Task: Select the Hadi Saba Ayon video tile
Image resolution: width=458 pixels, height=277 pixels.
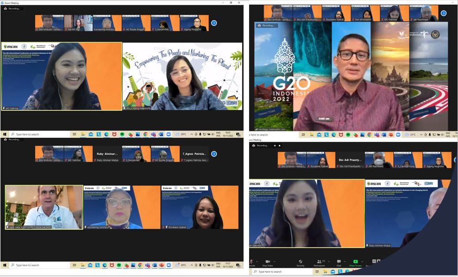Action: click(44, 207)
